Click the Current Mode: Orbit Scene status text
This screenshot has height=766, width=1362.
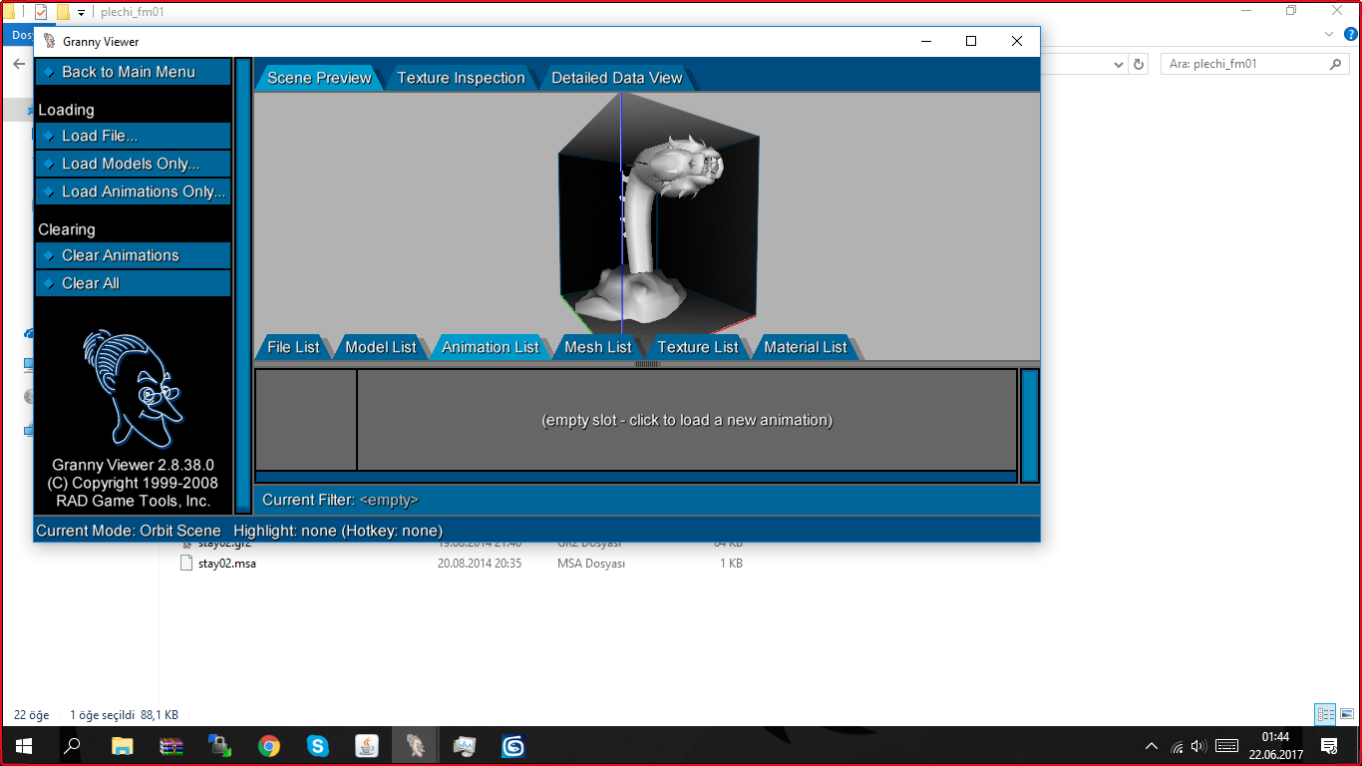point(129,531)
